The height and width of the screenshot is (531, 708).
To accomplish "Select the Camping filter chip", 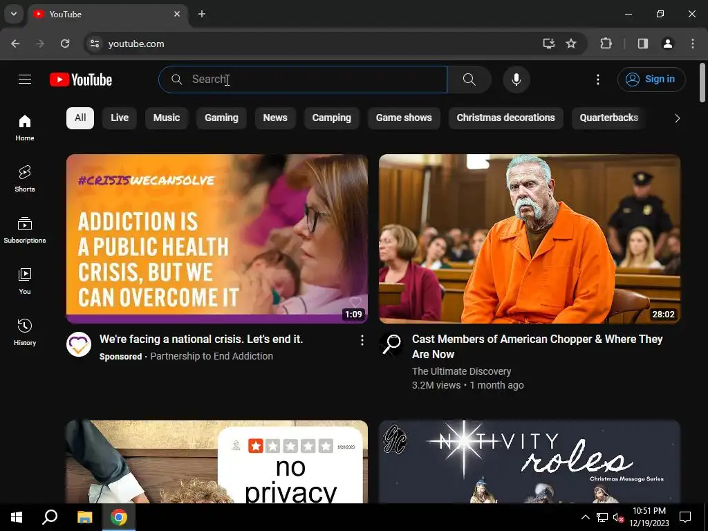I will (x=331, y=118).
